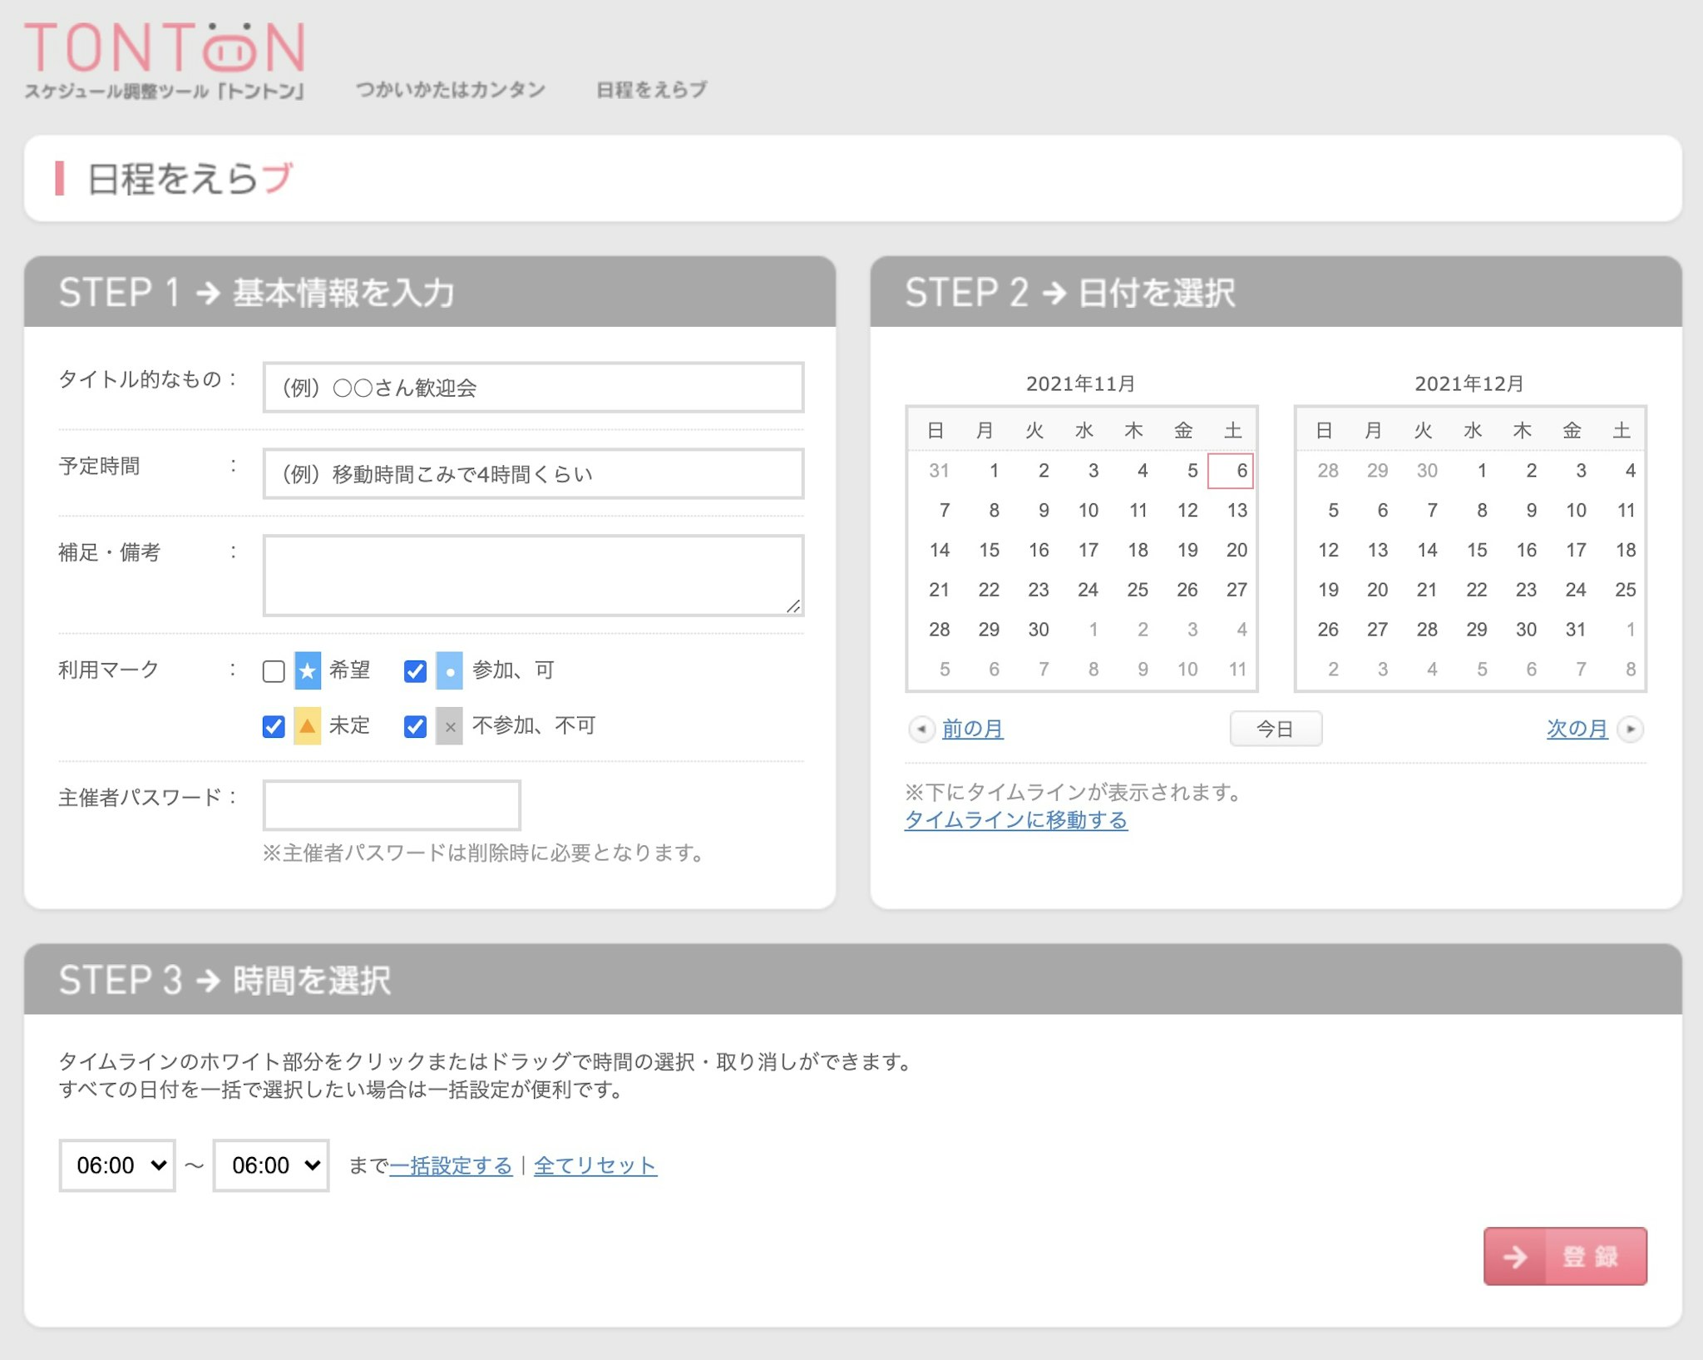The image size is (1703, 1360).
Task: Click the 全てリセット link
Action: [x=595, y=1165]
